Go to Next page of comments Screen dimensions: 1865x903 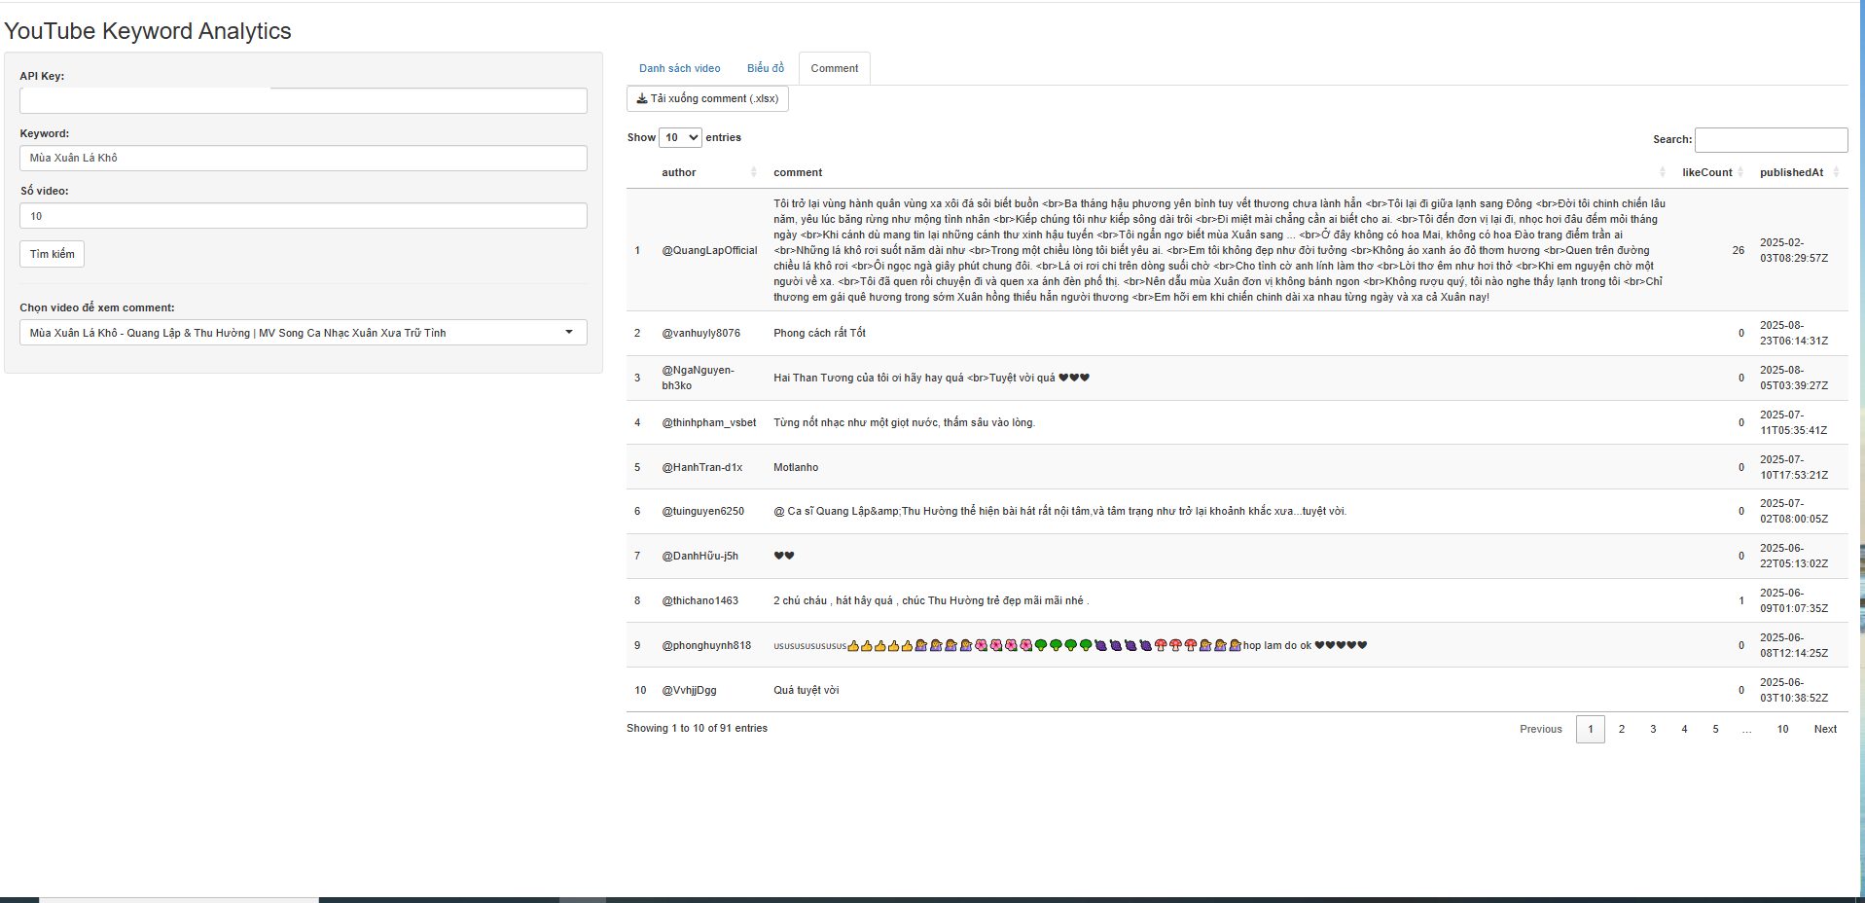1824,730
